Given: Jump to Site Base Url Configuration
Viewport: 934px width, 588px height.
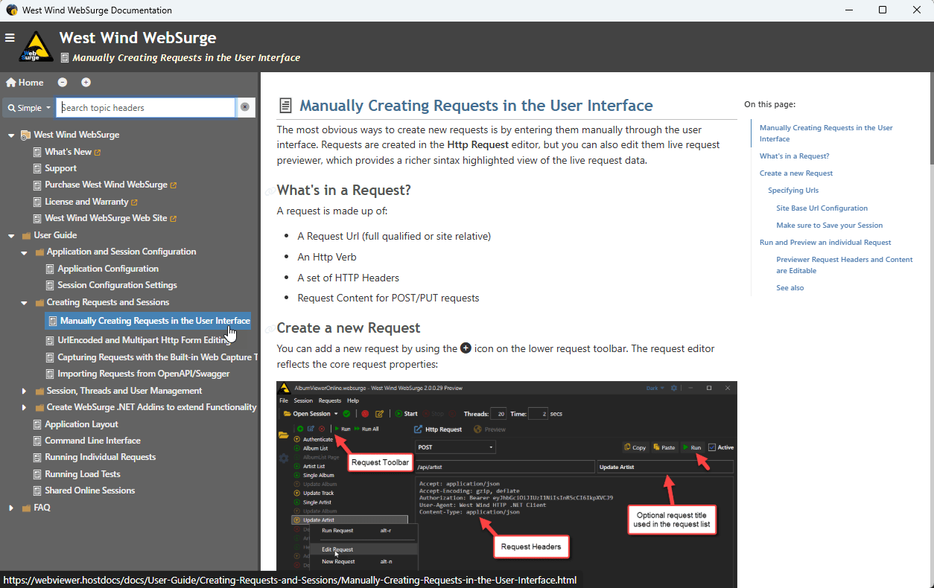Looking at the screenshot, I should coord(822,208).
